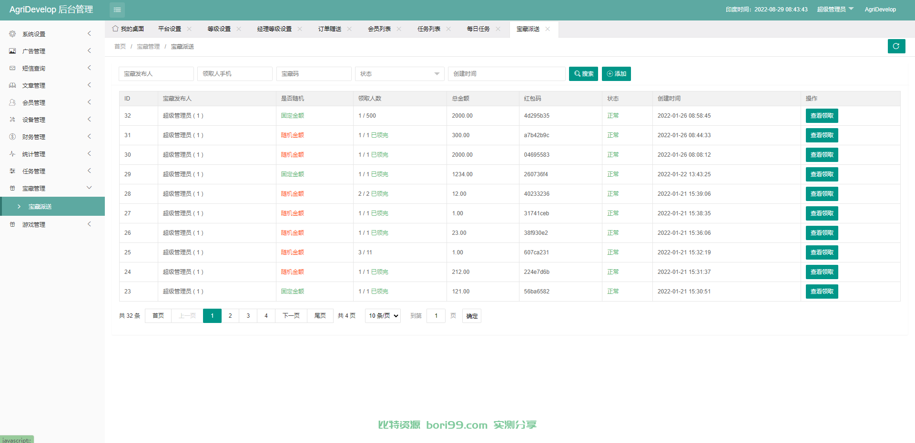Click 查看领取 for ID 23
Image resolution: width=915 pixels, height=443 pixels.
(822, 292)
